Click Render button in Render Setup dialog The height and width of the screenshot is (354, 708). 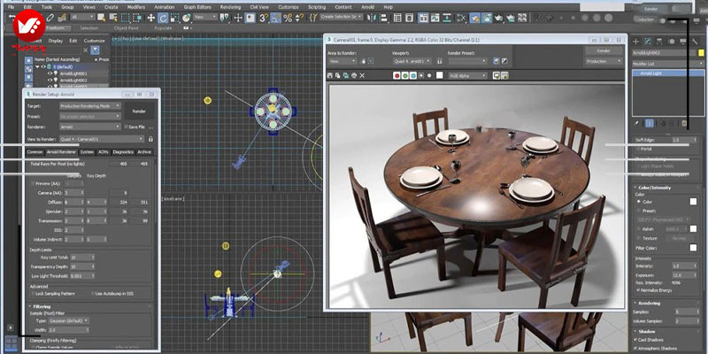[139, 112]
